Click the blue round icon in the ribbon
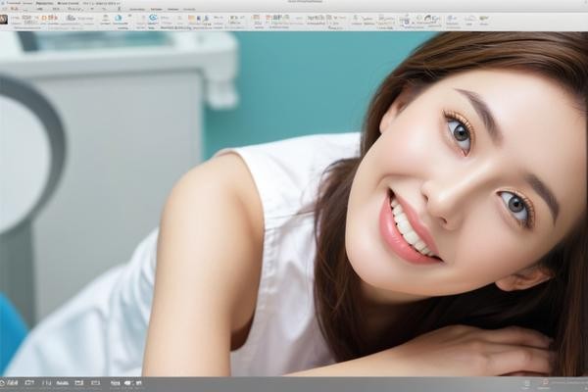Viewport: 588px width, 392px height. 119,18
